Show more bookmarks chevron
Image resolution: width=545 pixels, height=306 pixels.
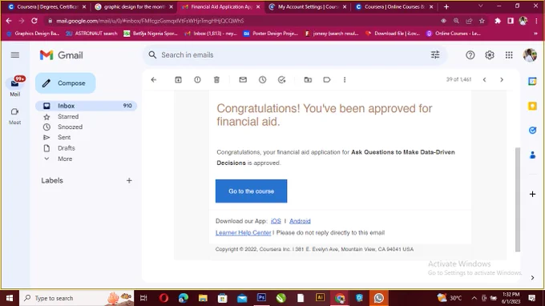(x=535, y=34)
